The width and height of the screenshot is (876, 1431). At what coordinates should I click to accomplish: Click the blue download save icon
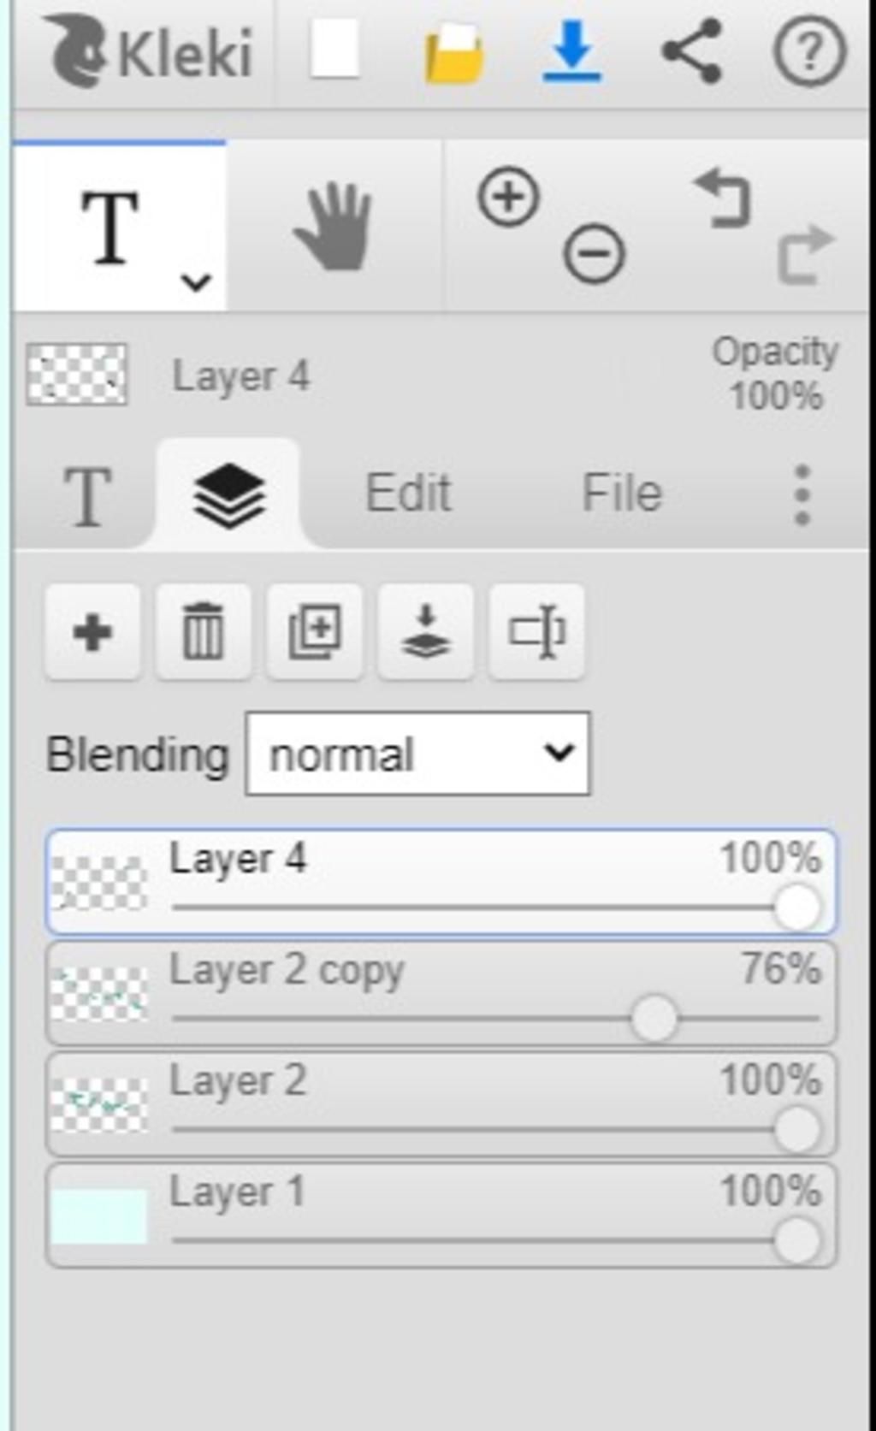(571, 52)
